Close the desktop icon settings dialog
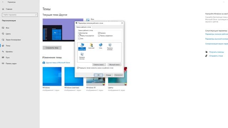Screen dimensions: 228x128 pyautogui.click(x=122, y=23)
